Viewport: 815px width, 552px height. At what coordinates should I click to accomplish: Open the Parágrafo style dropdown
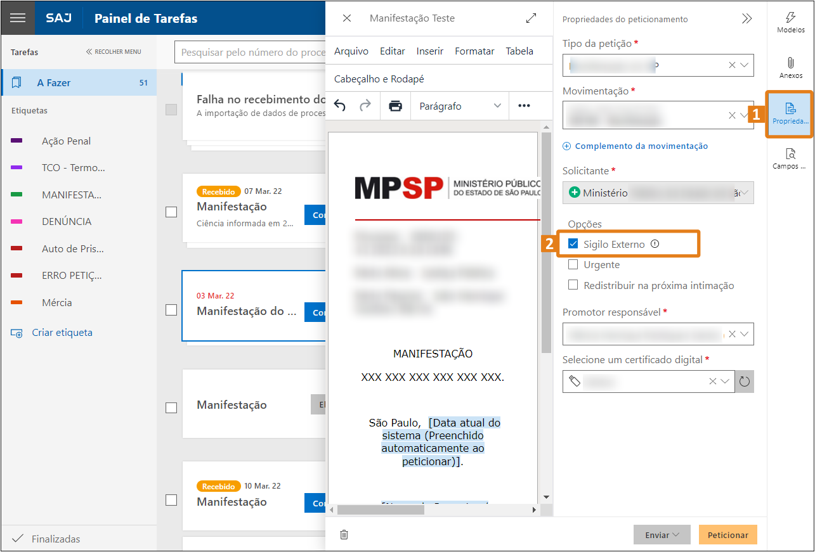point(460,106)
